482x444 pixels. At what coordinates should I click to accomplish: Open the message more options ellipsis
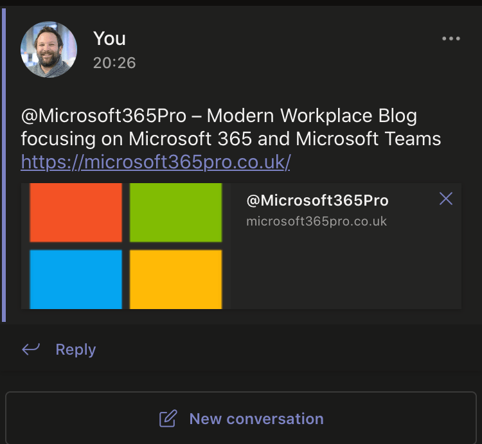[x=451, y=39]
